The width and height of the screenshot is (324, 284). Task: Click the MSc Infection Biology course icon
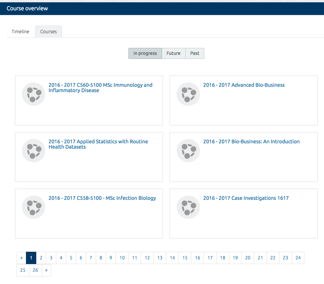(34, 207)
